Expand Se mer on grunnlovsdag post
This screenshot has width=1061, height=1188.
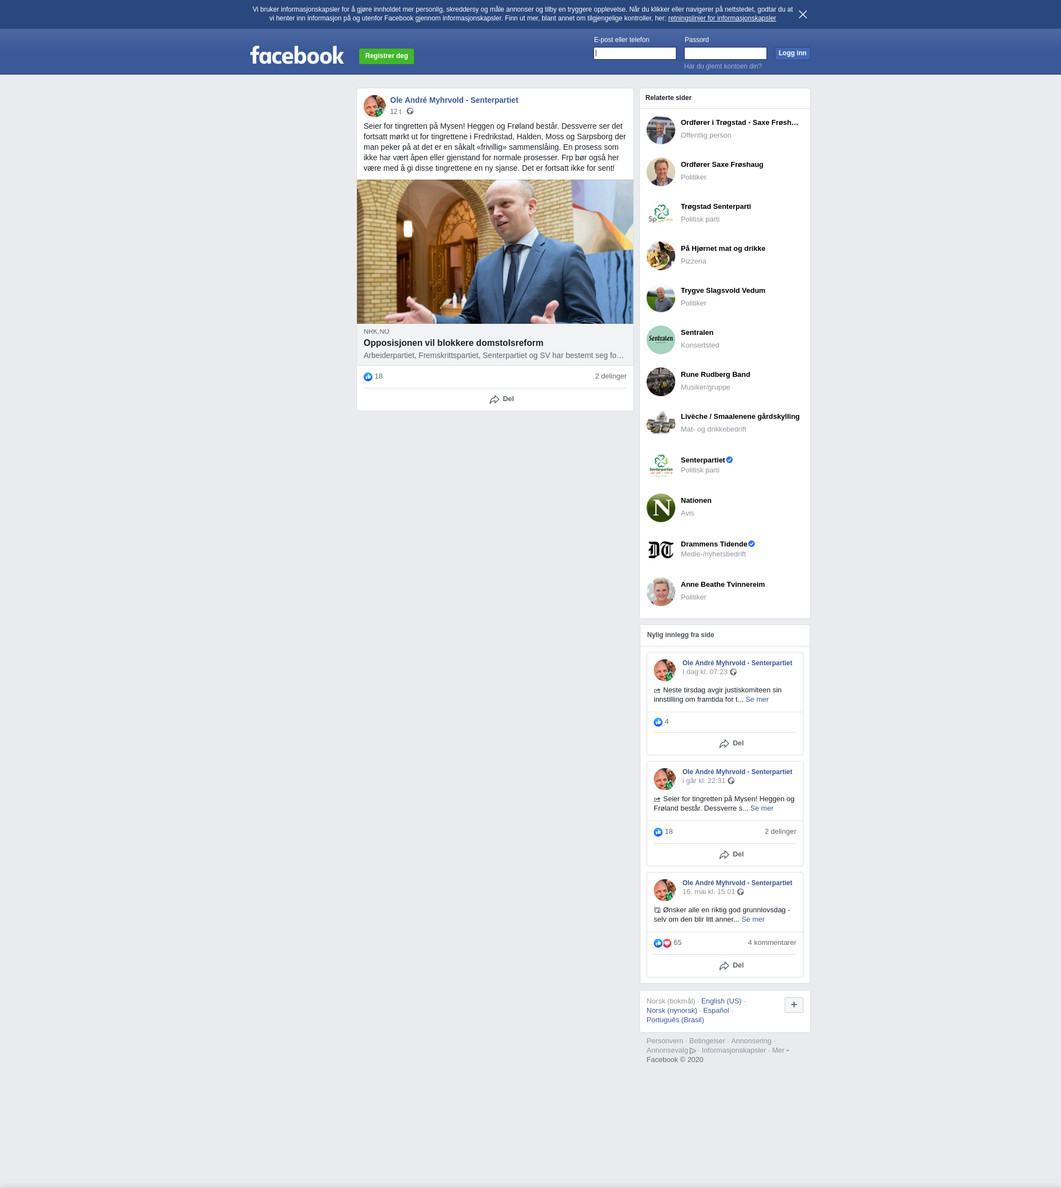pyautogui.click(x=753, y=919)
